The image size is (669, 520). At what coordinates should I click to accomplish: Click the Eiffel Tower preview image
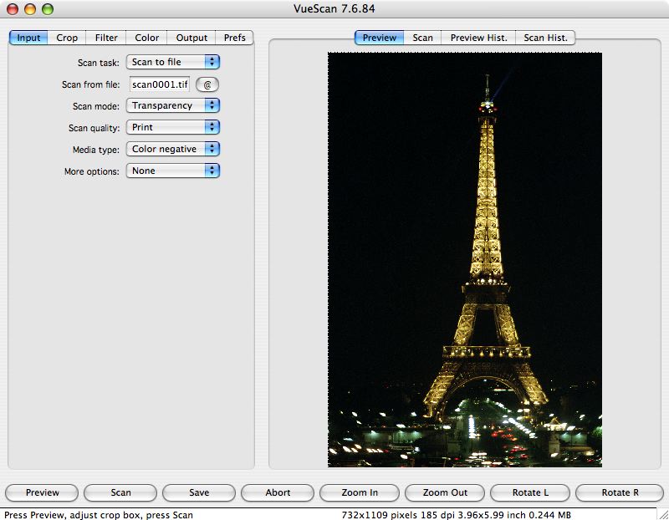point(464,259)
